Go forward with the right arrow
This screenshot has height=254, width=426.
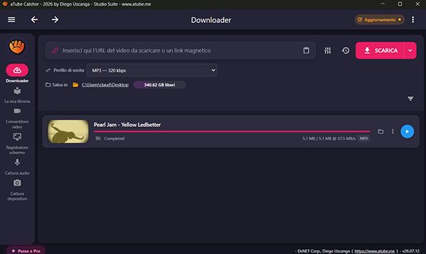coord(55,20)
